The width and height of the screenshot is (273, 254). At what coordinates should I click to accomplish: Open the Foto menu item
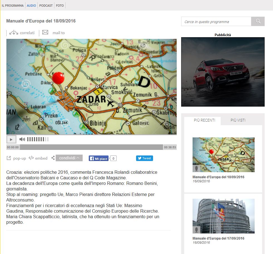[x=60, y=6]
